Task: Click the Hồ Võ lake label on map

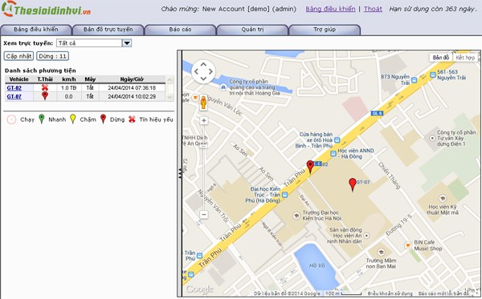Action: pyautogui.click(x=317, y=265)
